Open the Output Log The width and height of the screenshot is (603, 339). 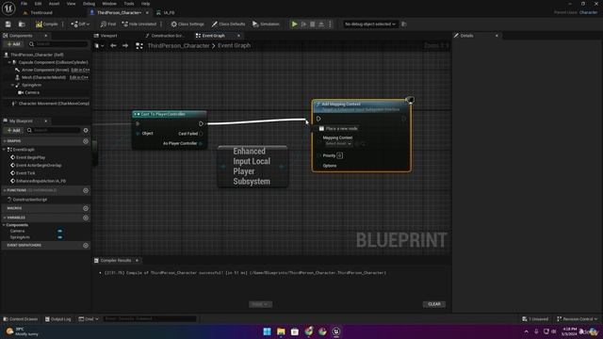click(x=58, y=319)
